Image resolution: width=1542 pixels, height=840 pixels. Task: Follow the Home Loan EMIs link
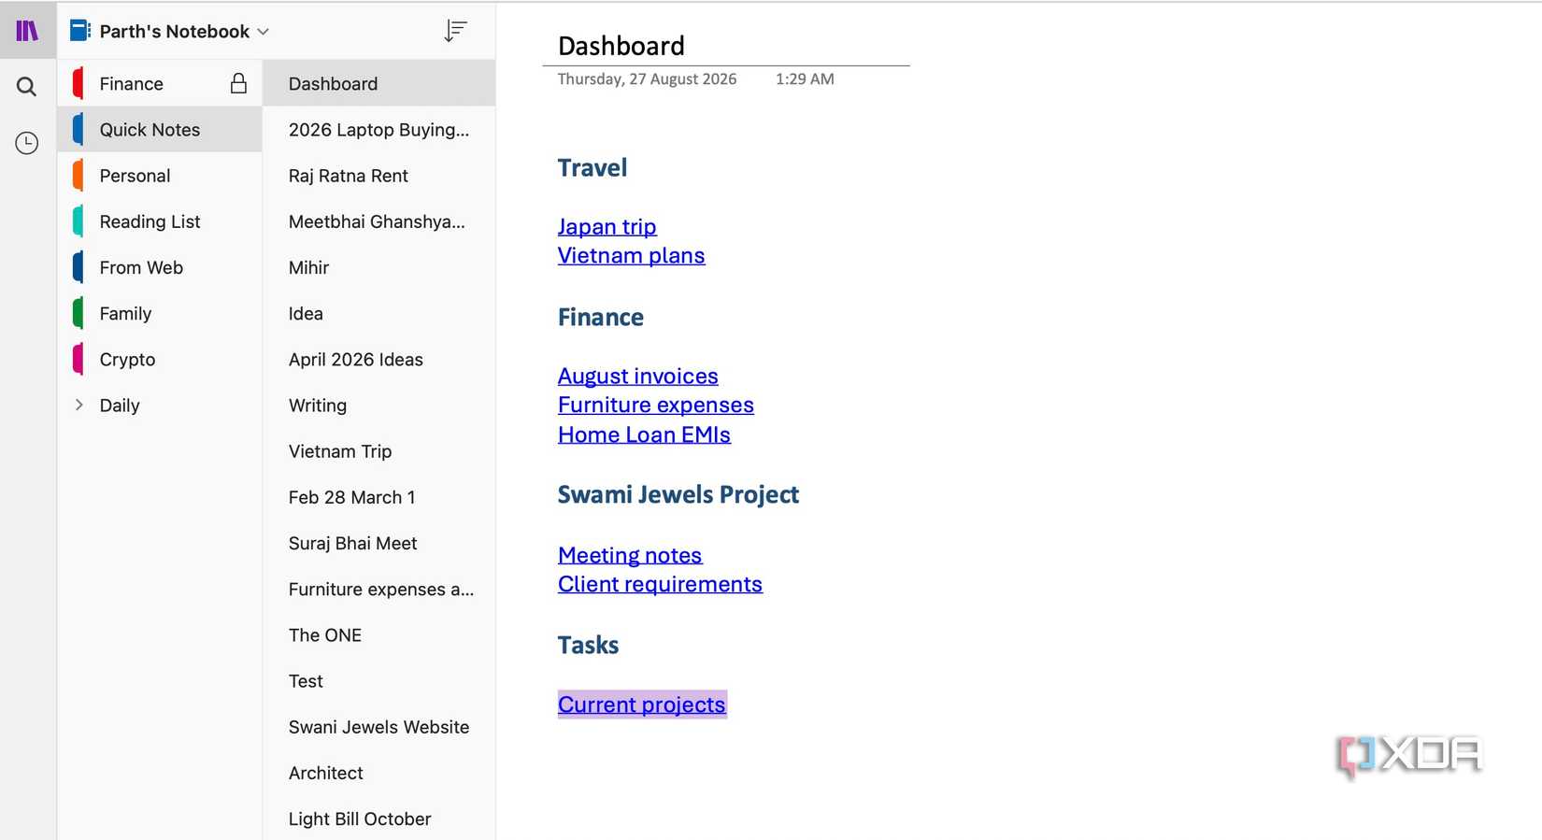coord(644,434)
